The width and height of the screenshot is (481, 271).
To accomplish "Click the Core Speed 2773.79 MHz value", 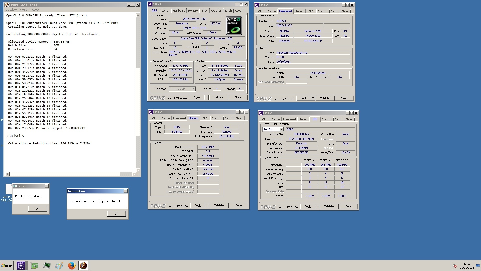I will [180, 66].
